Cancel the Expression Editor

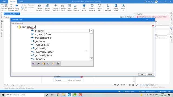pos(150,74)
